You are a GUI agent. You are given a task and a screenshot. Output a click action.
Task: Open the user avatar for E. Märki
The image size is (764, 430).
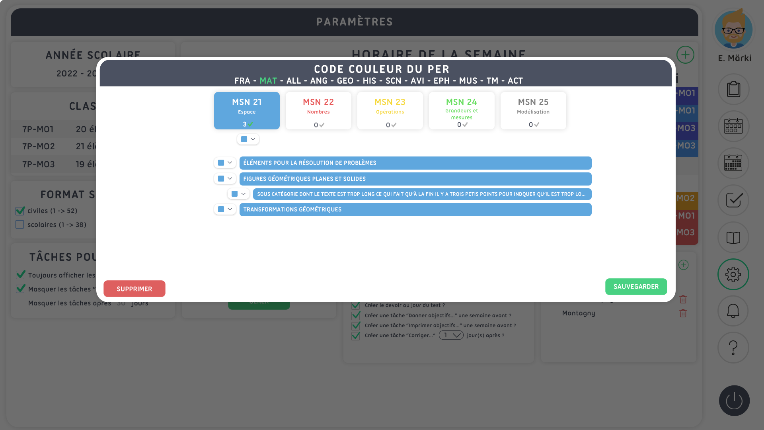[x=733, y=30]
